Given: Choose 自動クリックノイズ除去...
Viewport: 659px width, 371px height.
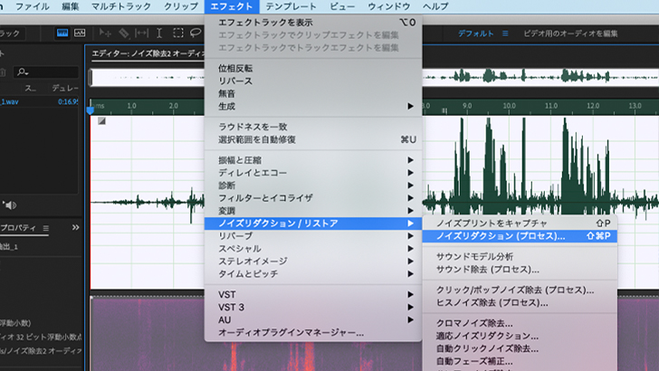Looking at the screenshot, I should click(520, 348).
